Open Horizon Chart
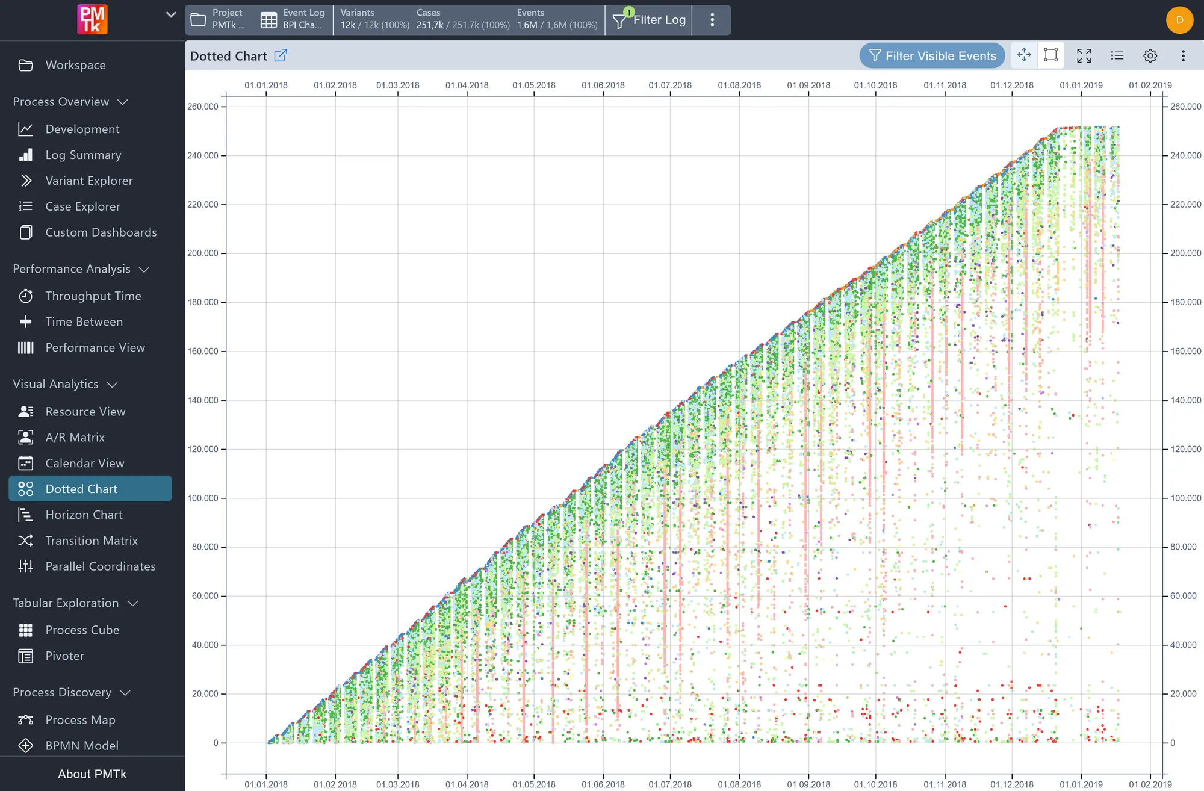This screenshot has height=791, width=1204. coord(90,515)
